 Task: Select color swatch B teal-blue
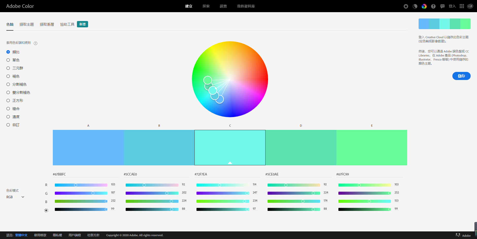point(159,148)
